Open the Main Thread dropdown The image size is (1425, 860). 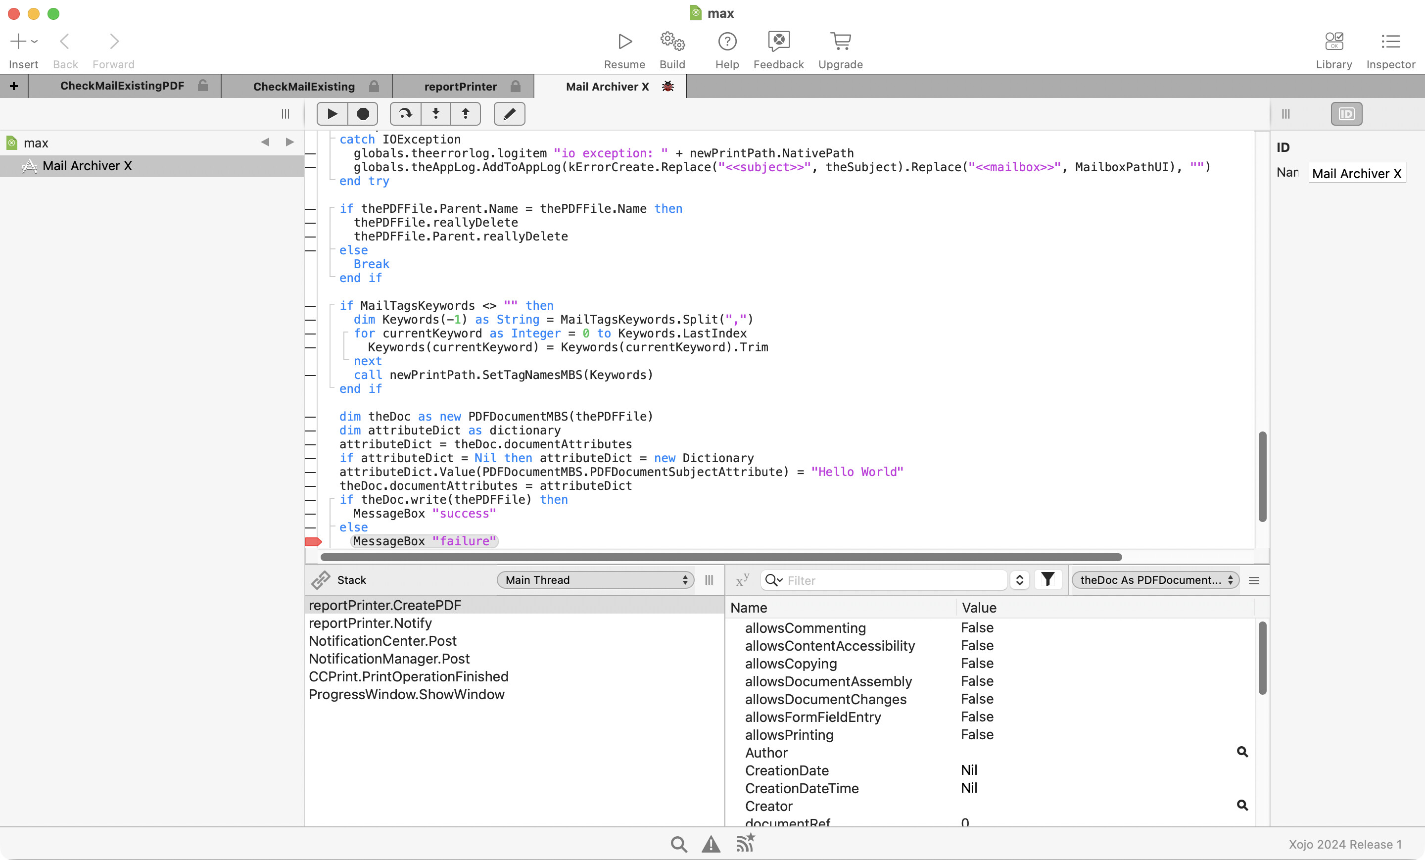(595, 580)
